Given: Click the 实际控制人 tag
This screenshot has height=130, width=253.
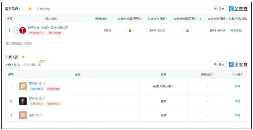Looking at the screenshot, I should 36,104.
